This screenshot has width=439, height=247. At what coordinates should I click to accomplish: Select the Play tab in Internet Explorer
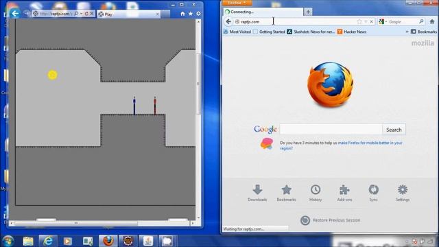[129, 14]
